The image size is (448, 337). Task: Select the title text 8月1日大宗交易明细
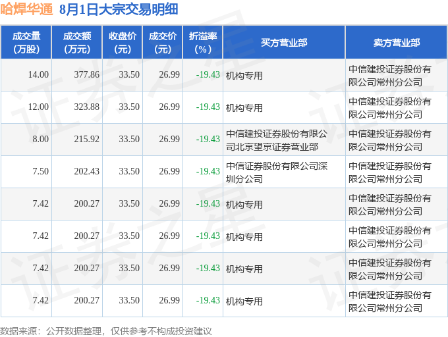[119, 9]
